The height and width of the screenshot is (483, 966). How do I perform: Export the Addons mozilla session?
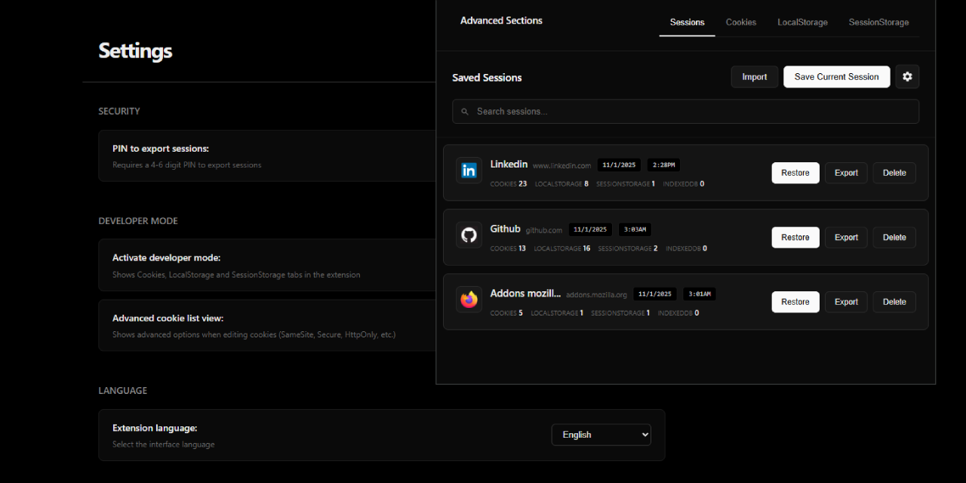pos(846,302)
